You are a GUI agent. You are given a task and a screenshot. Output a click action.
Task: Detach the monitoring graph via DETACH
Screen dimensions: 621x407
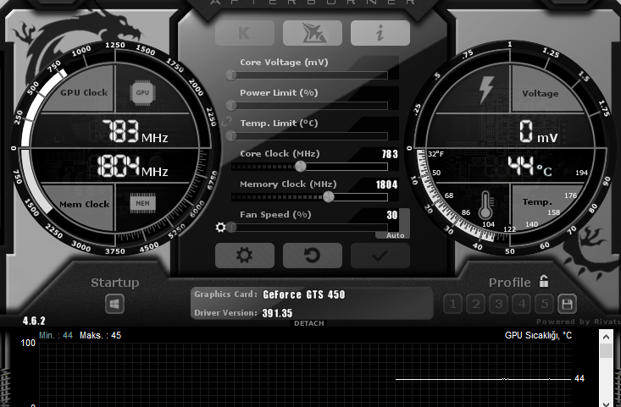point(309,323)
